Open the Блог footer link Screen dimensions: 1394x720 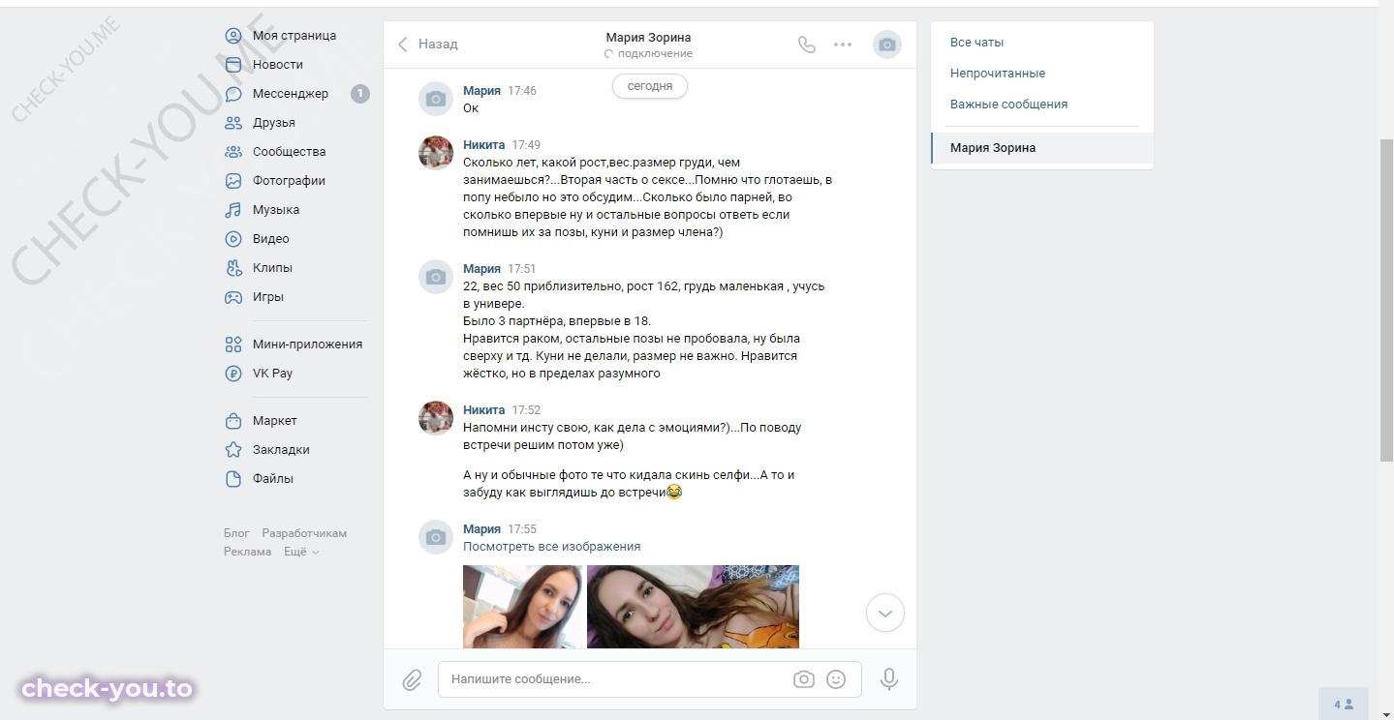[236, 533]
